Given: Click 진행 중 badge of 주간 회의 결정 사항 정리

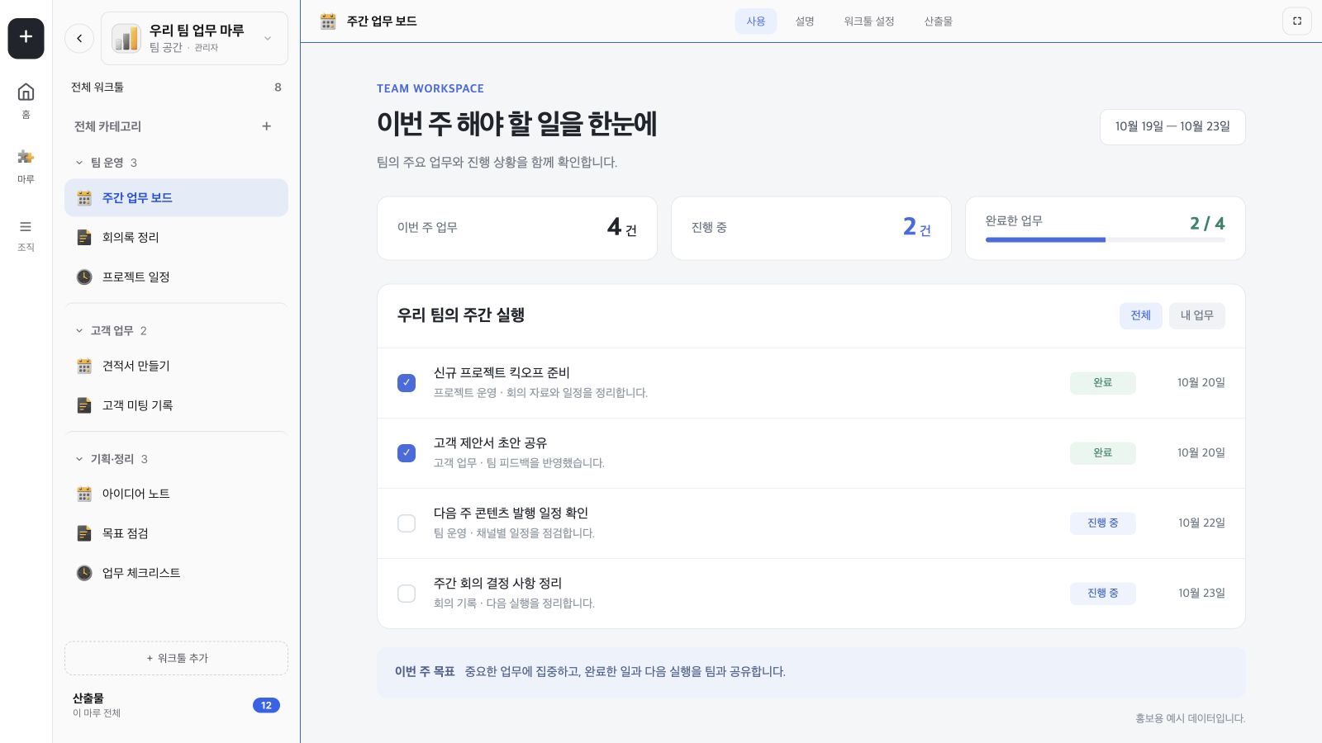Looking at the screenshot, I should pos(1103,594).
